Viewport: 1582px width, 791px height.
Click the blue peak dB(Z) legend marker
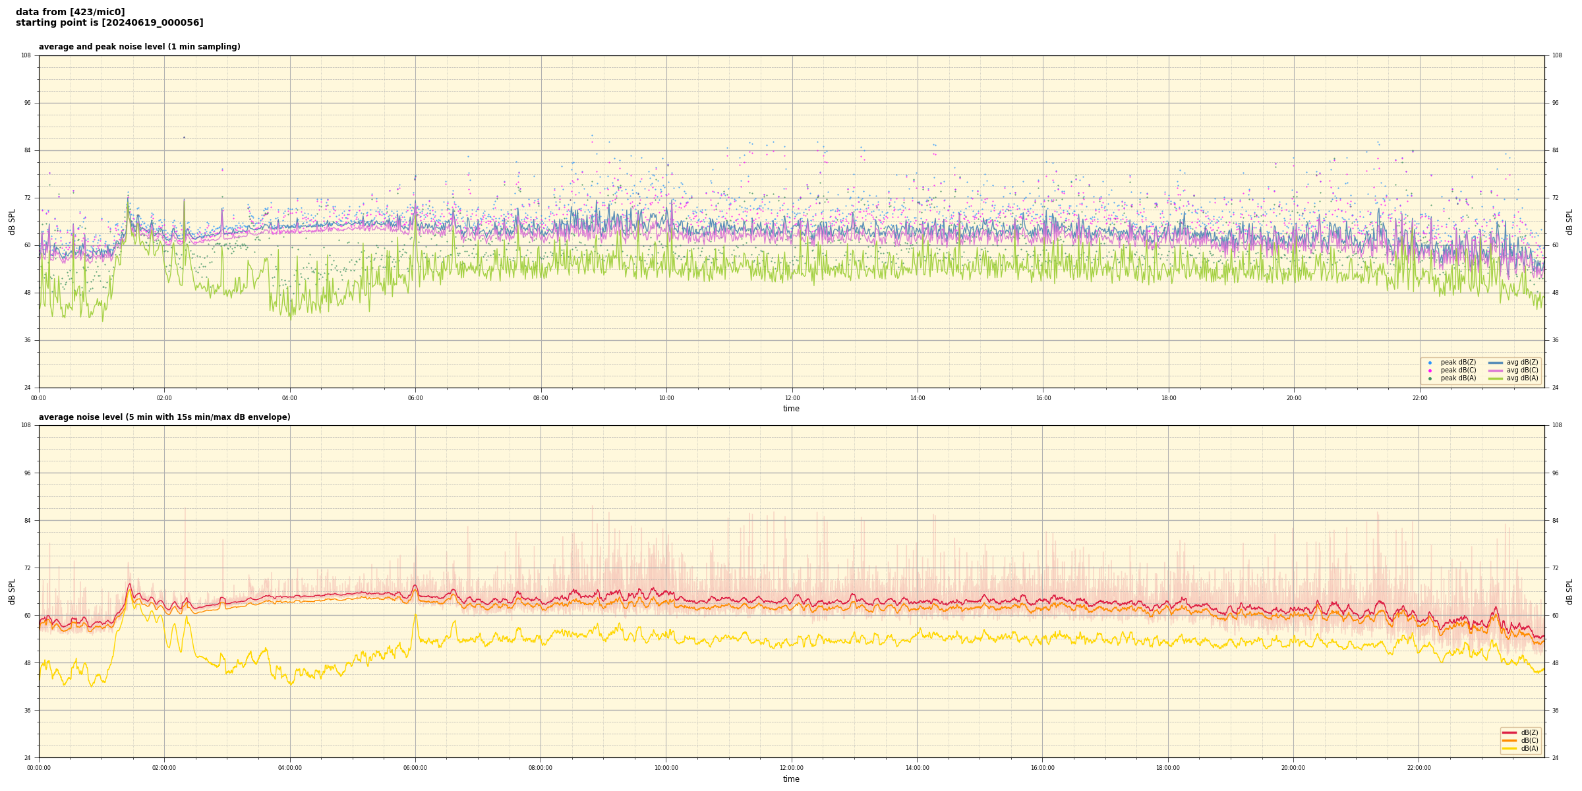[1430, 363]
